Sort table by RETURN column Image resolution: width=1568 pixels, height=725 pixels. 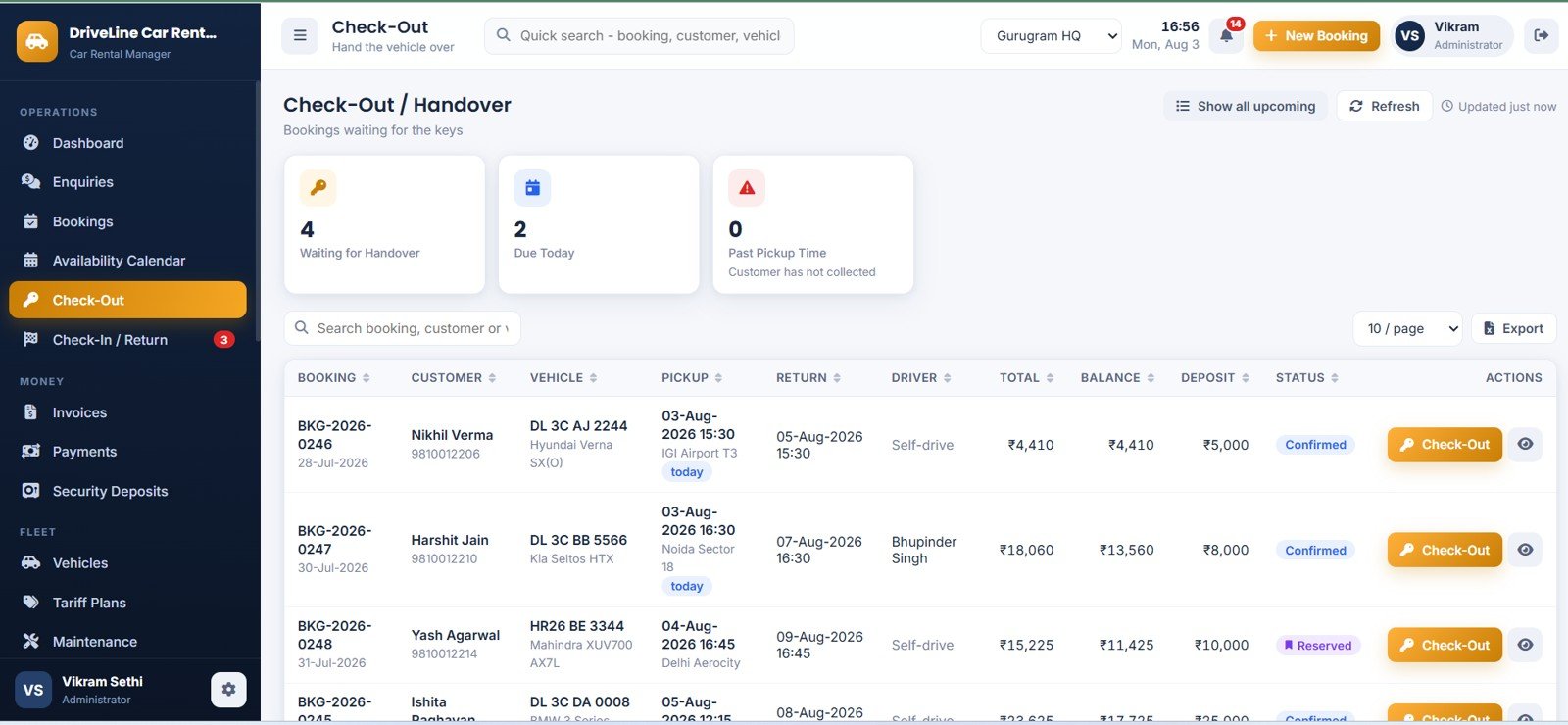point(808,378)
